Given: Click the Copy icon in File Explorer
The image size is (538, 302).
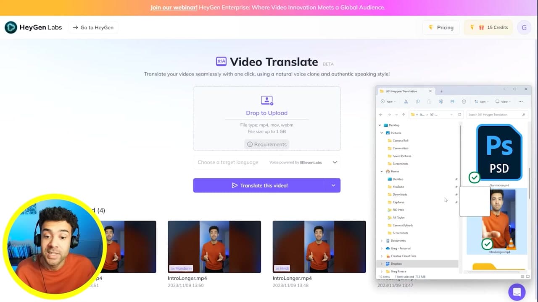Looking at the screenshot, I should 417,102.
